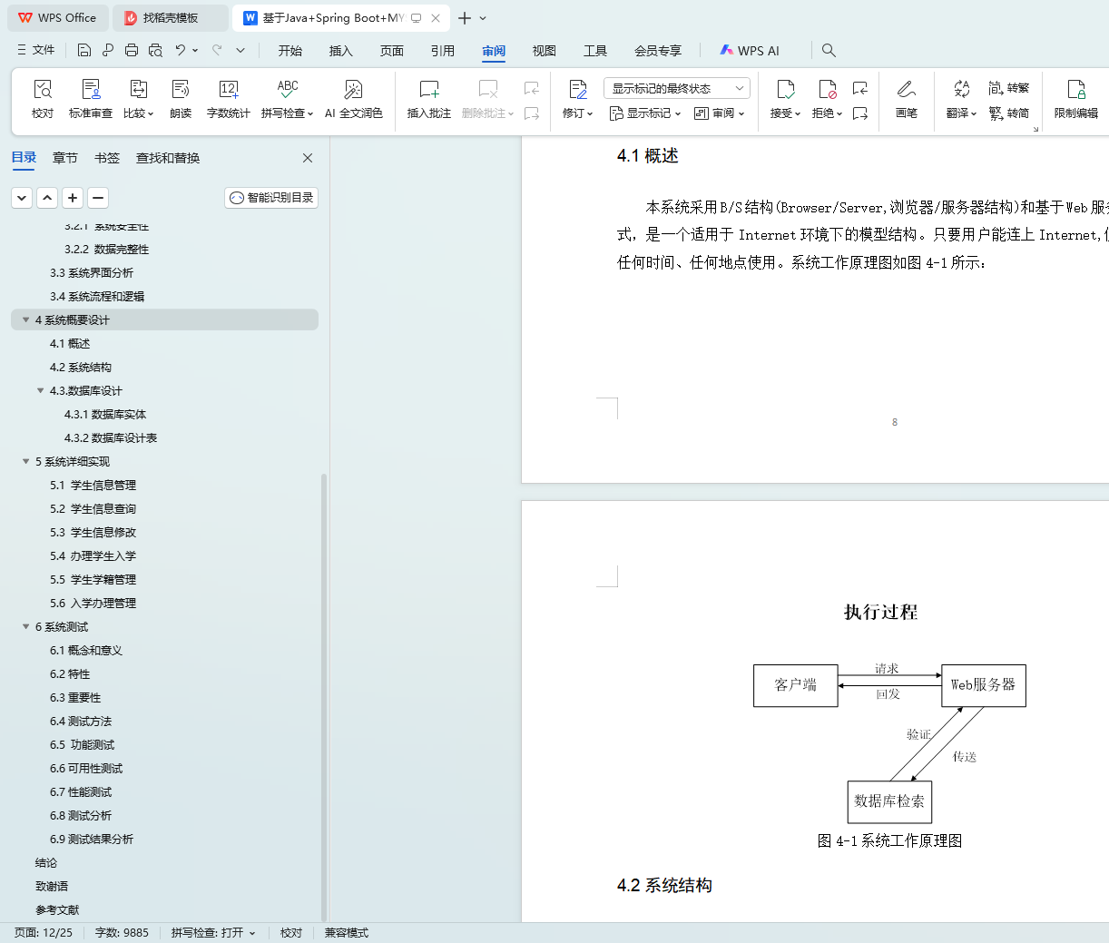The width and height of the screenshot is (1109, 943).
Task: Run the 标准审查 standards check
Action: click(x=91, y=99)
